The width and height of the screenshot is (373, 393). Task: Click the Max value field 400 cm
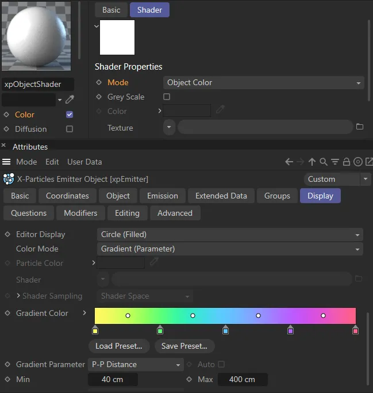[243, 379]
